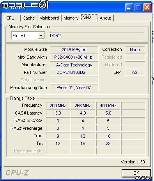Click the Tras value 18
The height and width of the screenshot is (181, 154).
108,136
